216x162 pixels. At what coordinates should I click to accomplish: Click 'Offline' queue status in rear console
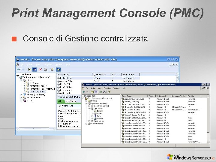[x=97, y=78]
